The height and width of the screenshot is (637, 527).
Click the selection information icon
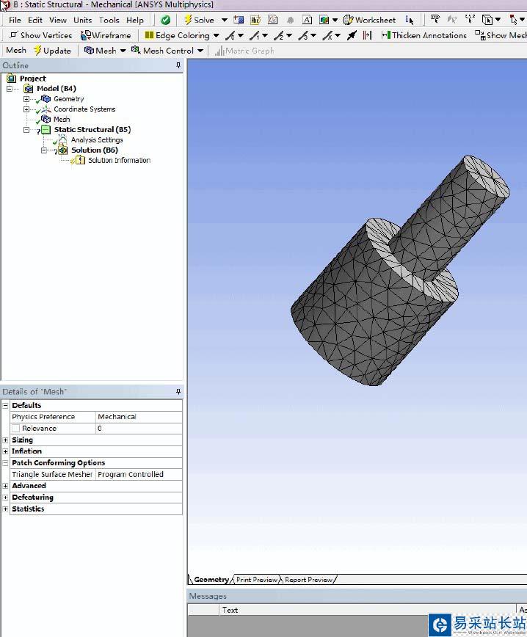(x=410, y=20)
